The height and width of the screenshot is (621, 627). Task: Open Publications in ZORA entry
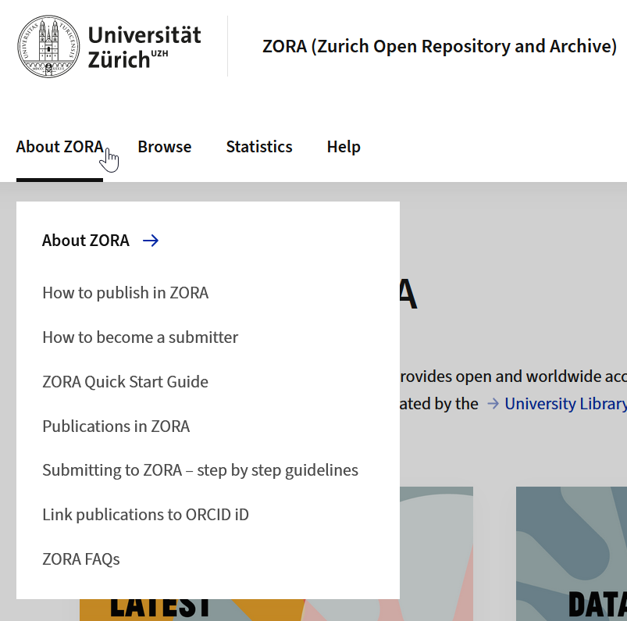click(116, 426)
